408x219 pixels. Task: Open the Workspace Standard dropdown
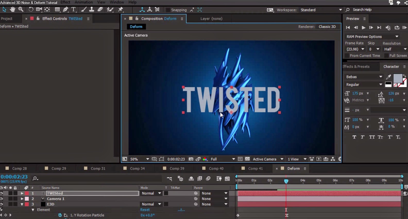point(321,10)
